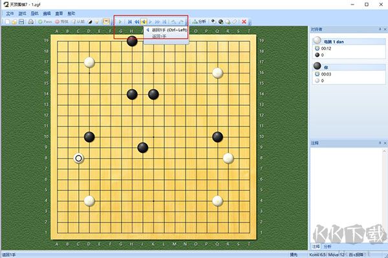Click the red X delete icon
Viewport: 388px width, 258px height.
coord(244,22)
